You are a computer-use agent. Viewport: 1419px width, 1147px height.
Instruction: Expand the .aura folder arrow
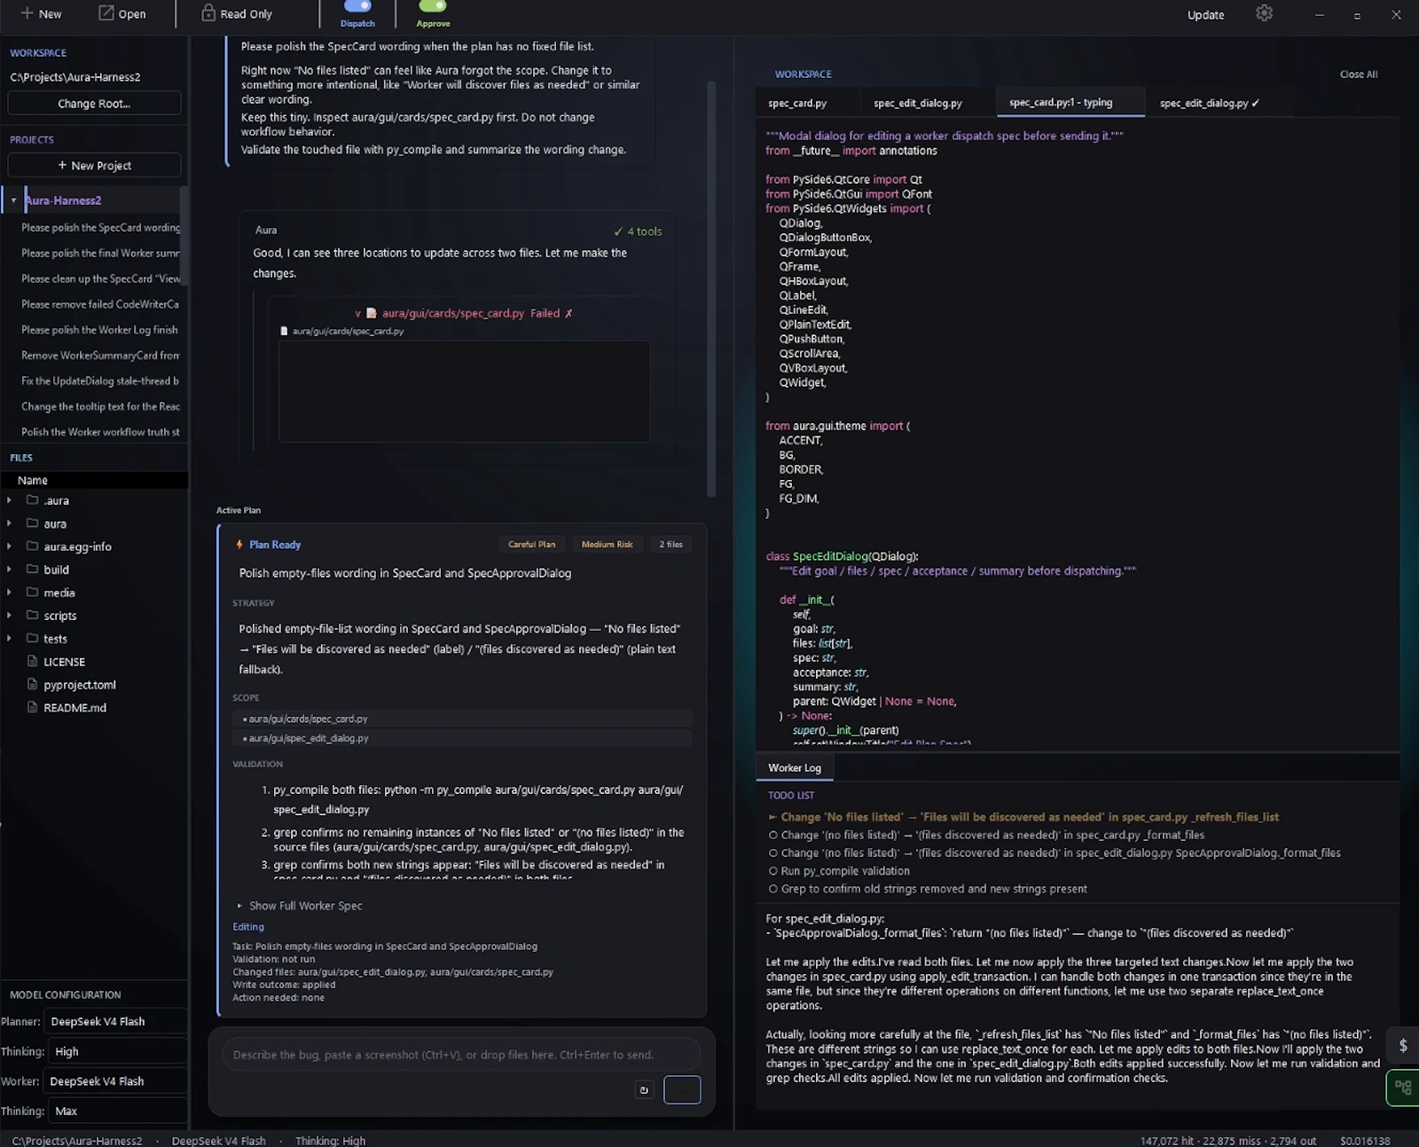click(9, 500)
